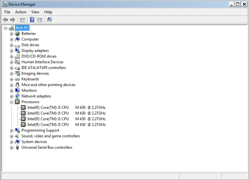Click the Back arrow toolbar icon
This screenshot has height=180, width=249.
[5, 20]
